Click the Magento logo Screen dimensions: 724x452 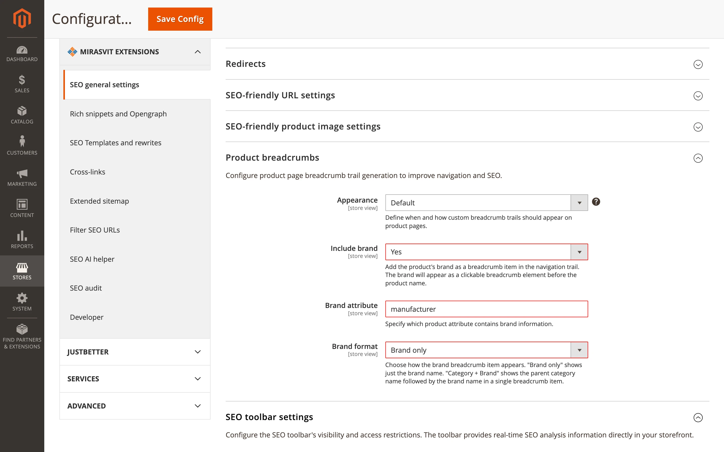[22, 19]
